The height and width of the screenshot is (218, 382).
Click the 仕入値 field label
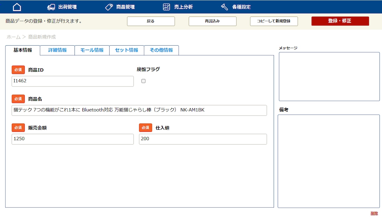pos(163,128)
